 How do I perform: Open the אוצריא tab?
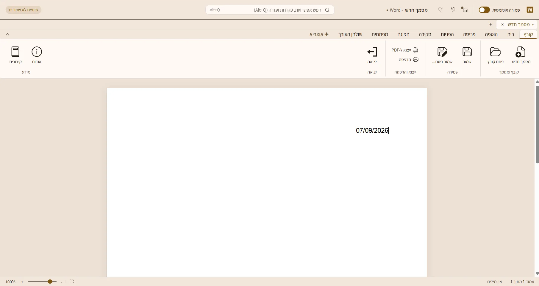pos(319,34)
